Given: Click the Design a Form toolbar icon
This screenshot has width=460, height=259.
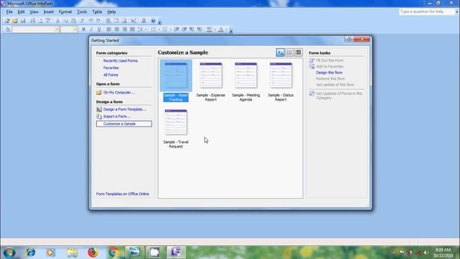Looking at the screenshot, I should tap(7, 21).
